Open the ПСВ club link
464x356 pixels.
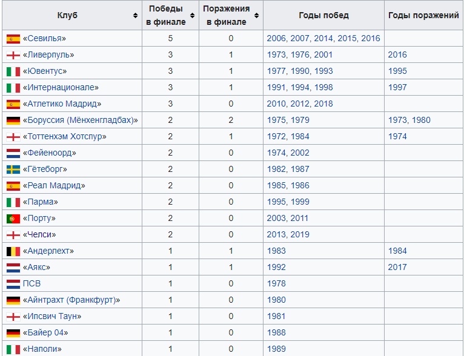(x=31, y=283)
